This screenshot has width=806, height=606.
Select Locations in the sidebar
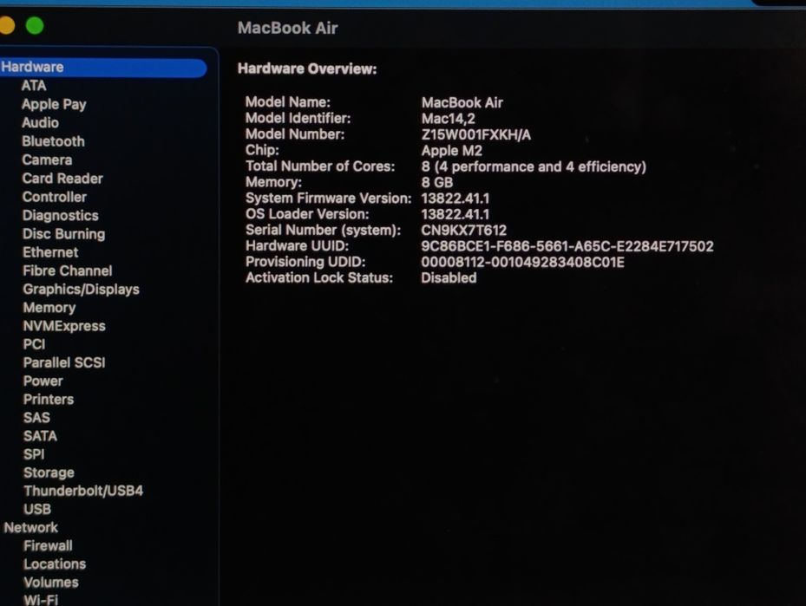[55, 564]
